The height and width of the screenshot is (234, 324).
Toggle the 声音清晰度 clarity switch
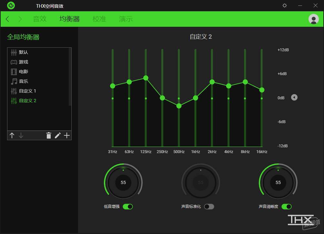coord(287,207)
